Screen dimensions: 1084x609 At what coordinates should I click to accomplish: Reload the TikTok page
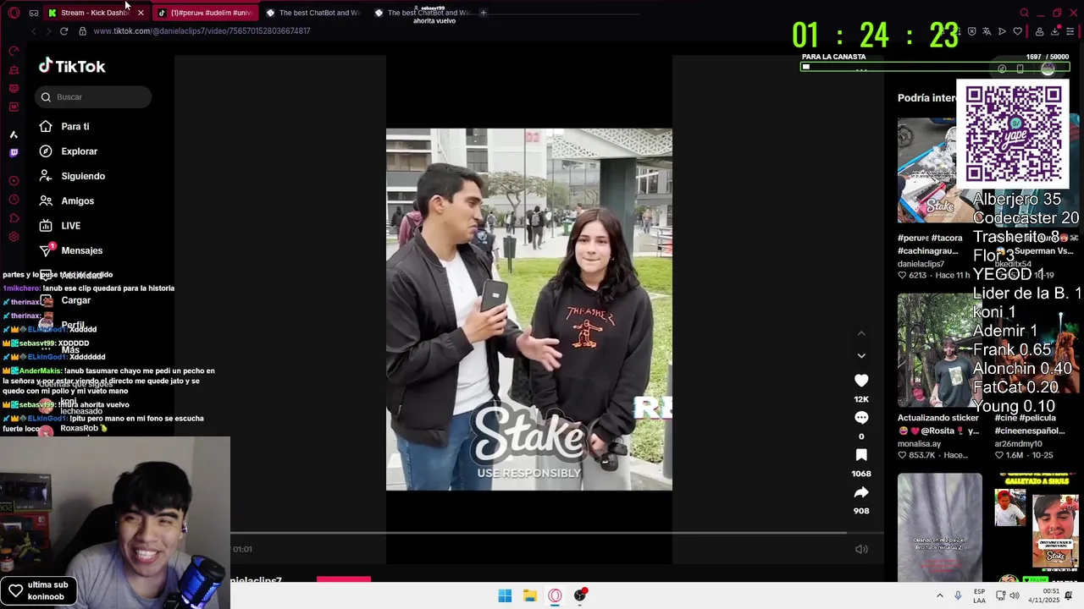click(x=64, y=31)
